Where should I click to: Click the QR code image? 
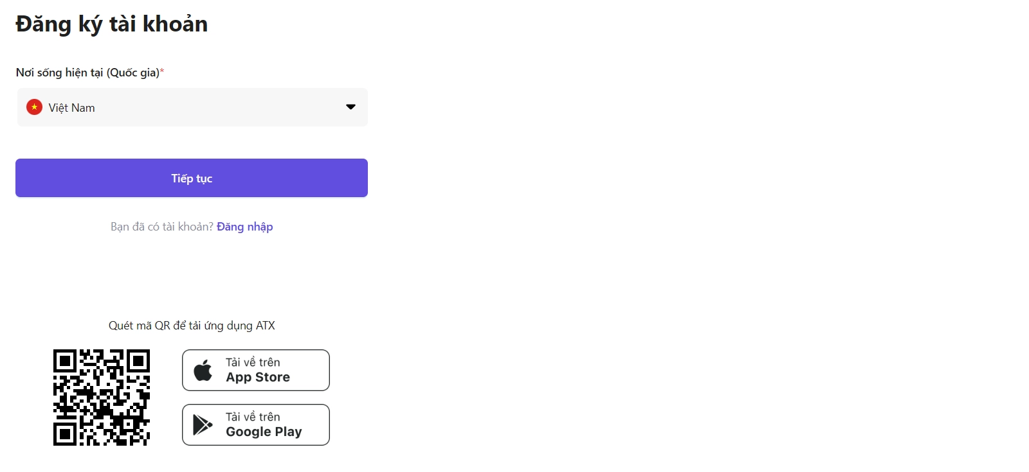(102, 398)
